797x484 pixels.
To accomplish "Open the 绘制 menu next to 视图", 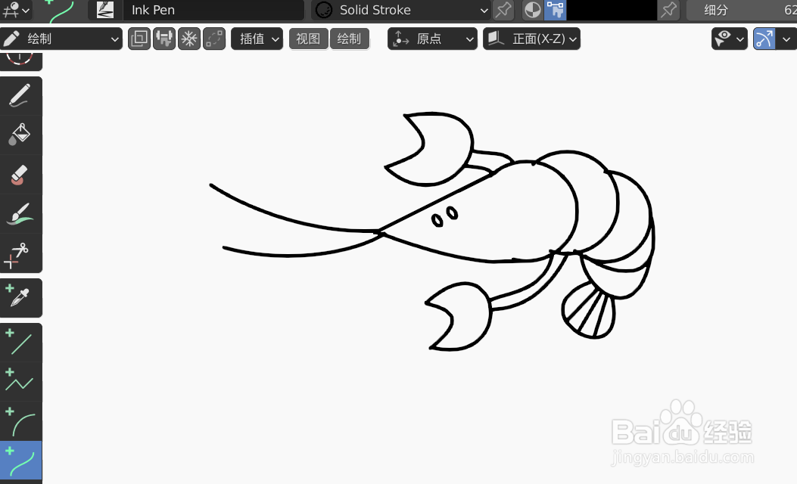I will (349, 39).
